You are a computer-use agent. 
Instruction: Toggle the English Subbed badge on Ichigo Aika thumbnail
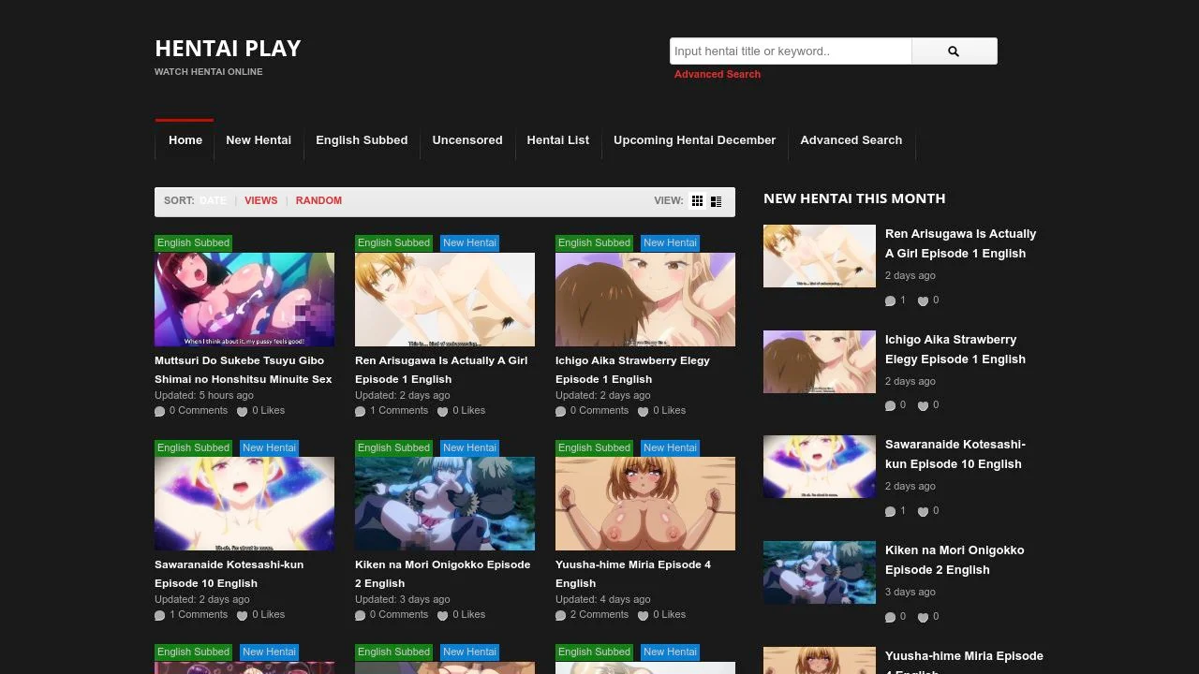pyautogui.click(x=593, y=242)
